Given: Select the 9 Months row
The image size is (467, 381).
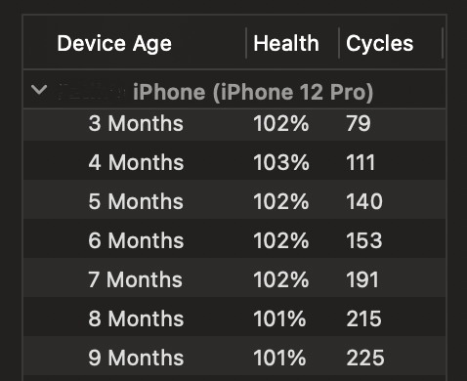Looking at the screenshot, I should pos(234,356).
